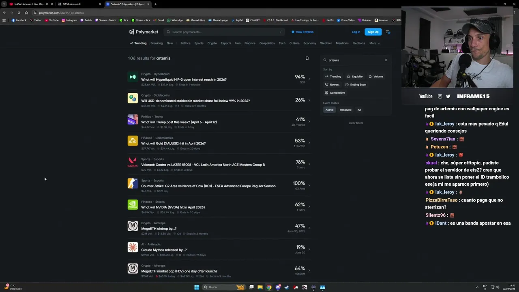Click the Gold XAUUSD market icon

click(133, 141)
